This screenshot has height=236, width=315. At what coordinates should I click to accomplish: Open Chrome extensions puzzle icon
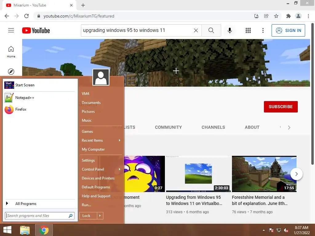(289, 16)
